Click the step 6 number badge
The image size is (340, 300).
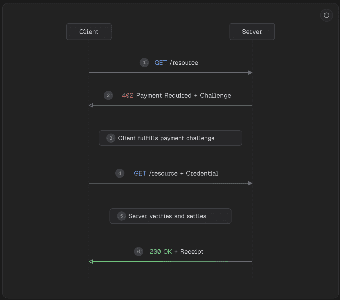click(139, 252)
